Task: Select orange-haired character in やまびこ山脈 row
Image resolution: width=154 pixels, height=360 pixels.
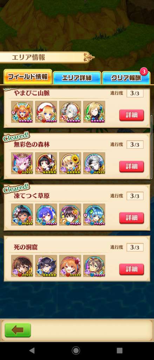Action: coord(22,112)
